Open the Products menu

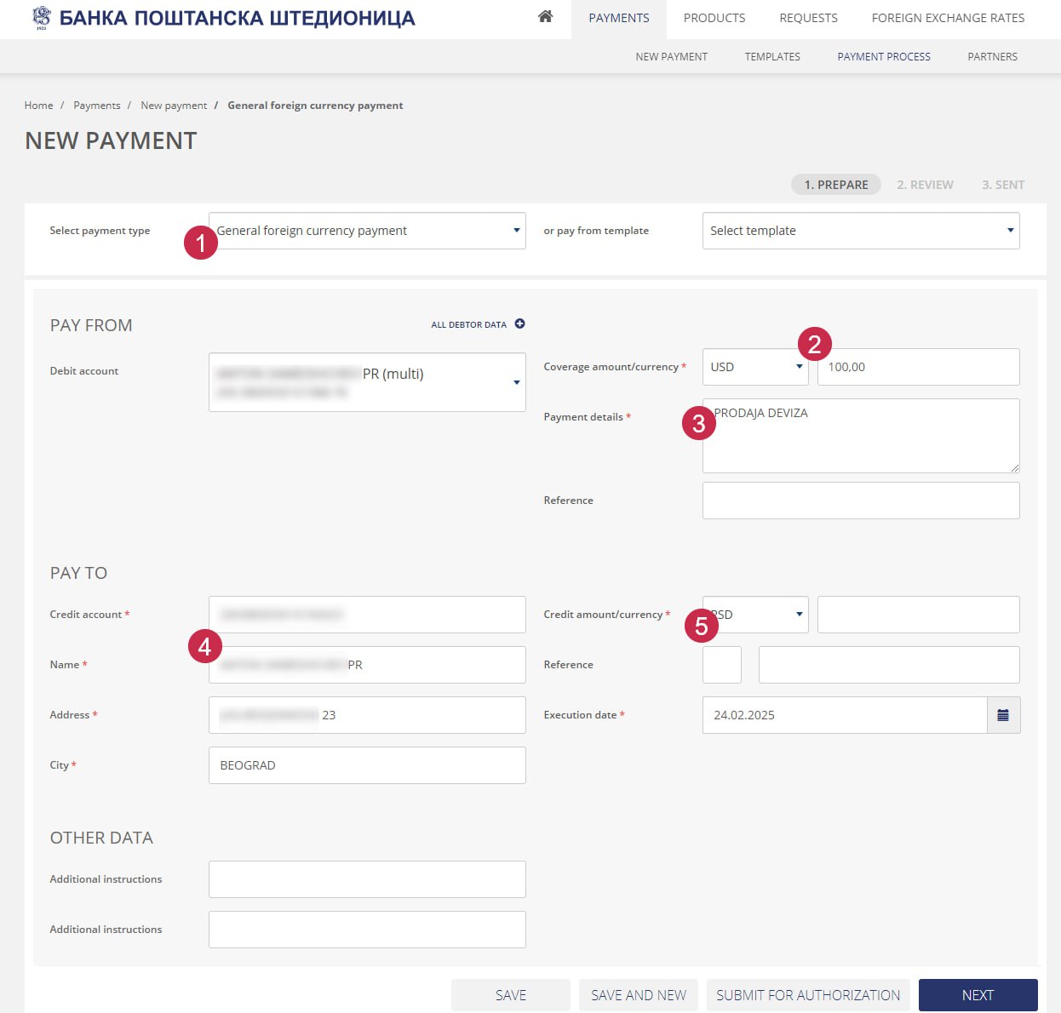tap(714, 18)
